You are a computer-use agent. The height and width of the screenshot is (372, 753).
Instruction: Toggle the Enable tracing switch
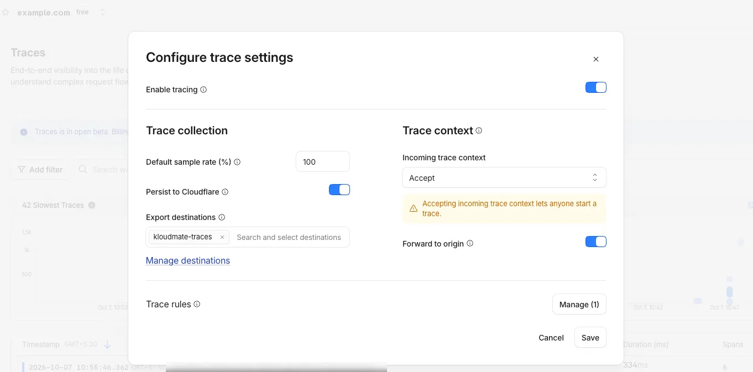click(596, 87)
